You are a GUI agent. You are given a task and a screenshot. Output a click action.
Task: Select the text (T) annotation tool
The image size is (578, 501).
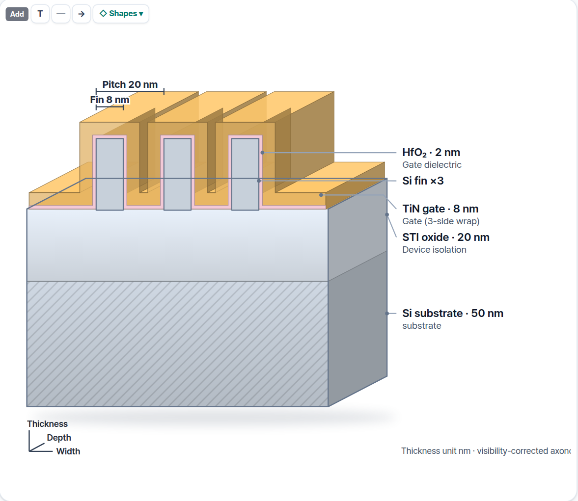(40, 14)
